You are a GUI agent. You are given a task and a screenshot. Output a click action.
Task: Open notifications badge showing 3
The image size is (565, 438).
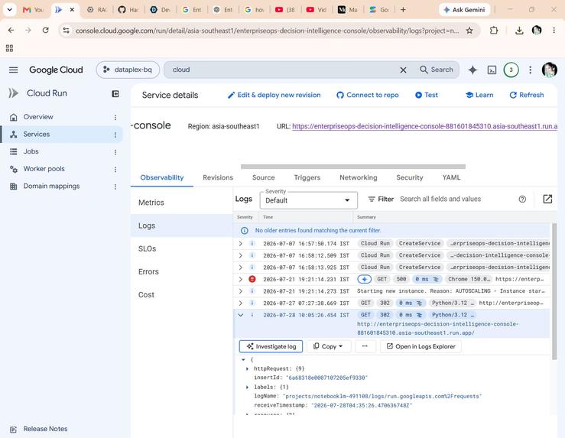click(x=511, y=70)
